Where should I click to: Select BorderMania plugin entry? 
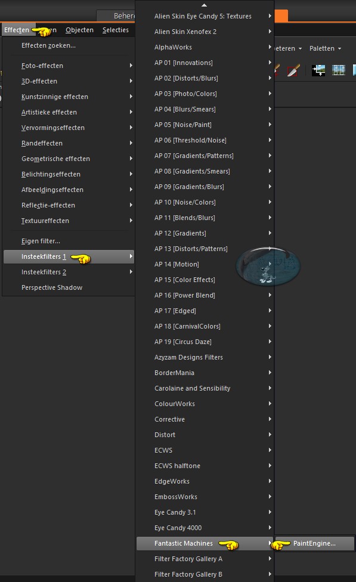[205, 373]
